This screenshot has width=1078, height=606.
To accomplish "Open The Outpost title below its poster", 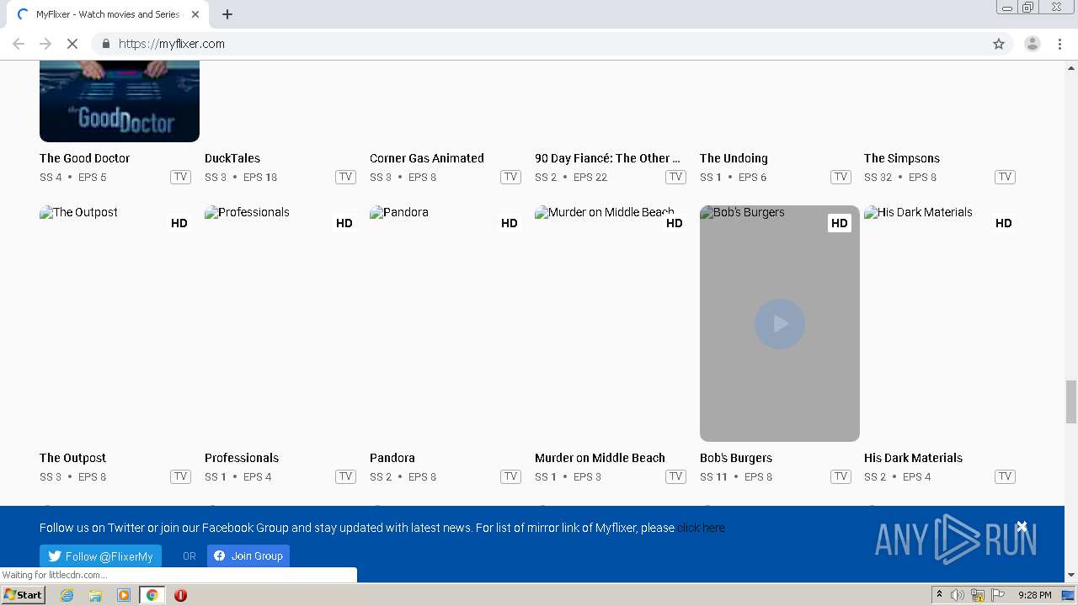I will pos(72,458).
